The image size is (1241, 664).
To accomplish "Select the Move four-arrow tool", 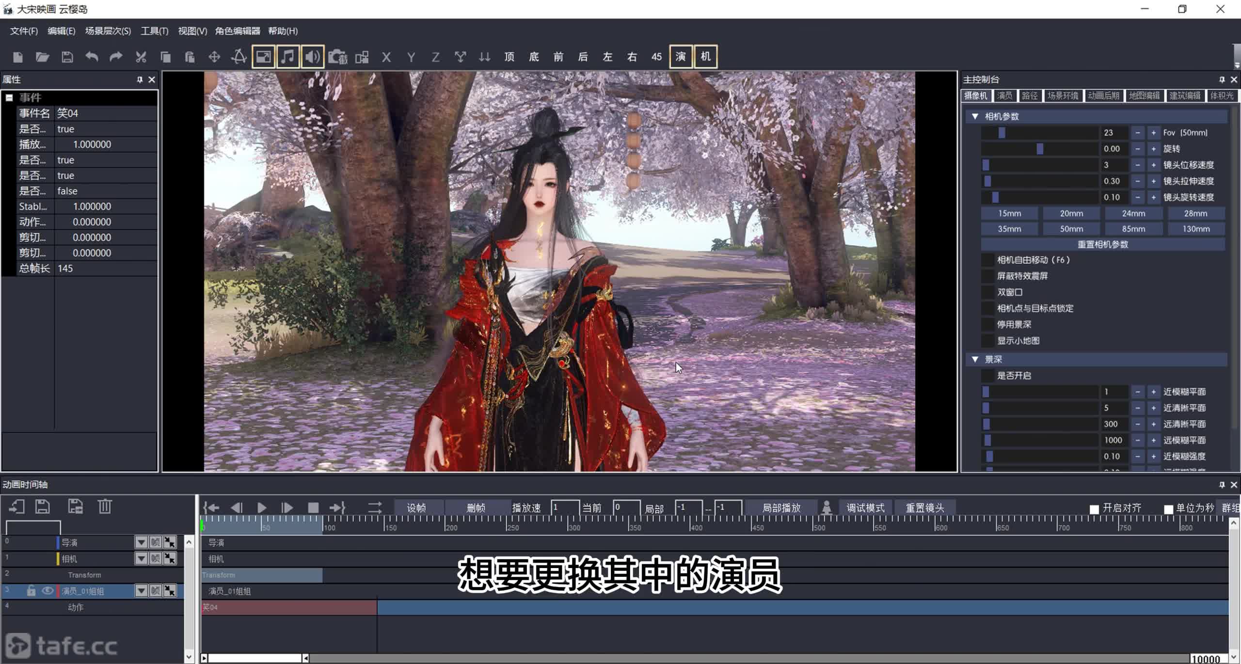I will 214,57.
